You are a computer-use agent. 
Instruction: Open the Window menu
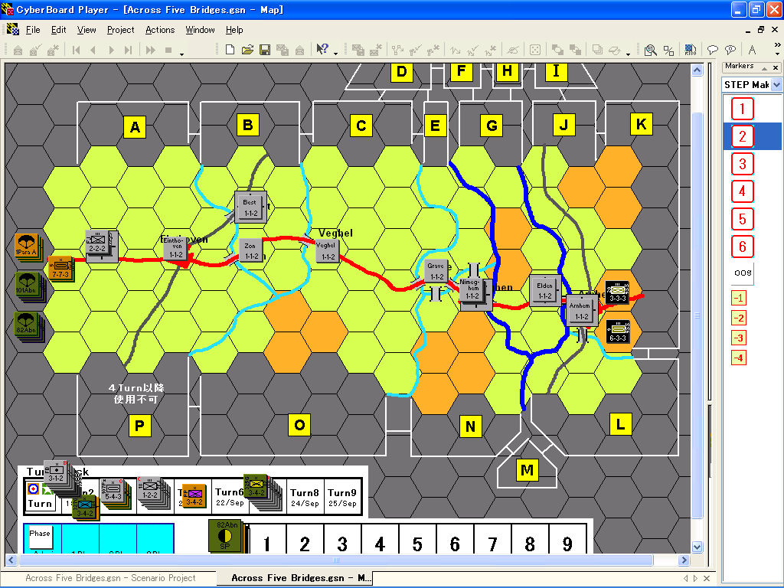pyautogui.click(x=200, y=30)
